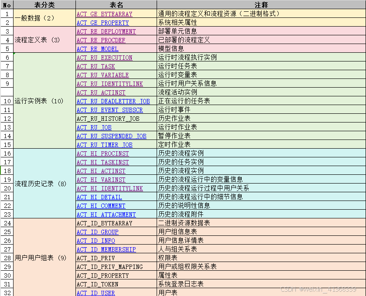
Task: Open the ACT_HI_ATTACHMENT link
Action: coord(106,214)
